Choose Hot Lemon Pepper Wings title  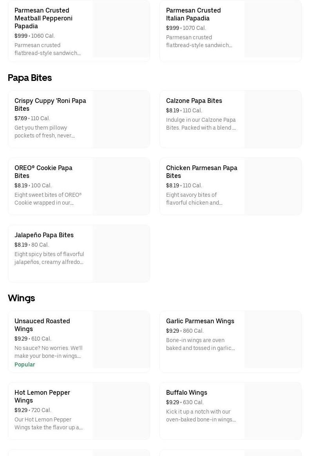[x=42, y=396]
